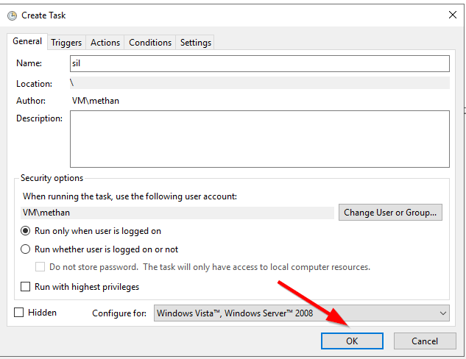
Task: Select the Conditions tab
Action: point(150,43)
